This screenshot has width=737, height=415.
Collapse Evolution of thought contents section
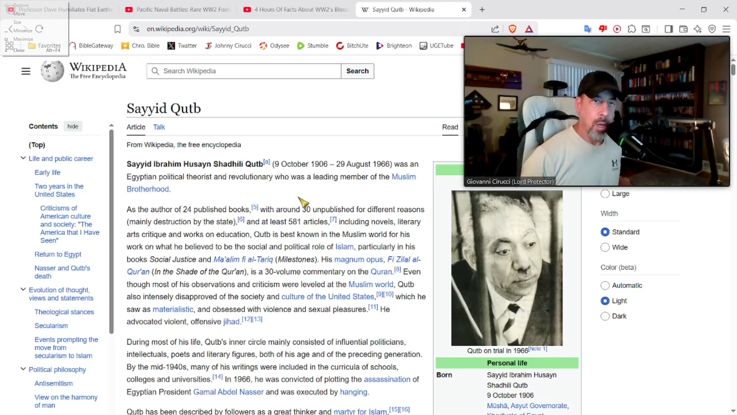tap(23, 290)
